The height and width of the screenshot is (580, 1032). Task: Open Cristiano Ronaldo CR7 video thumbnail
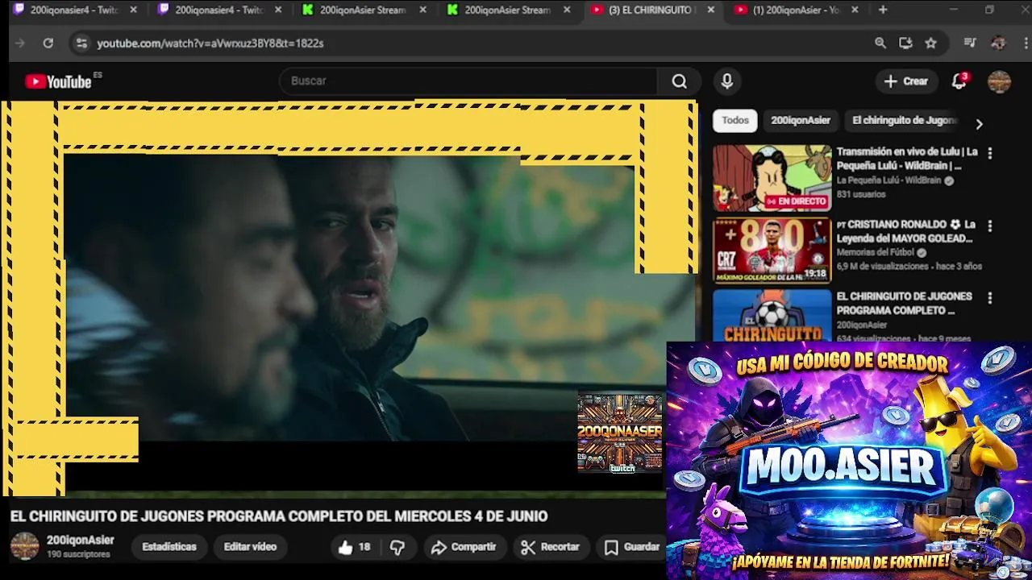(x=772, y=251)
